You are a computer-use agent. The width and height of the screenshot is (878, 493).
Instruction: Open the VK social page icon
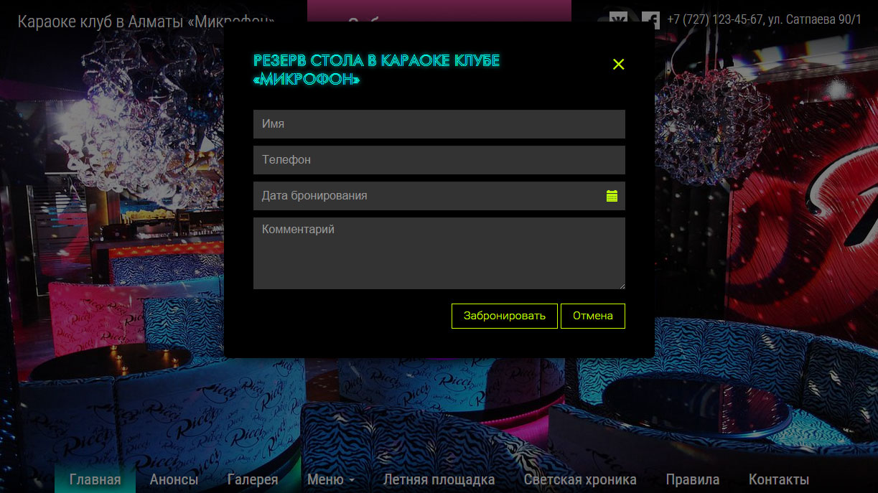pos(618,19)
